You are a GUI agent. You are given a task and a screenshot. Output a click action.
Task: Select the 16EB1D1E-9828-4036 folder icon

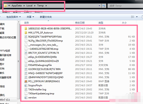click(26, 28)
